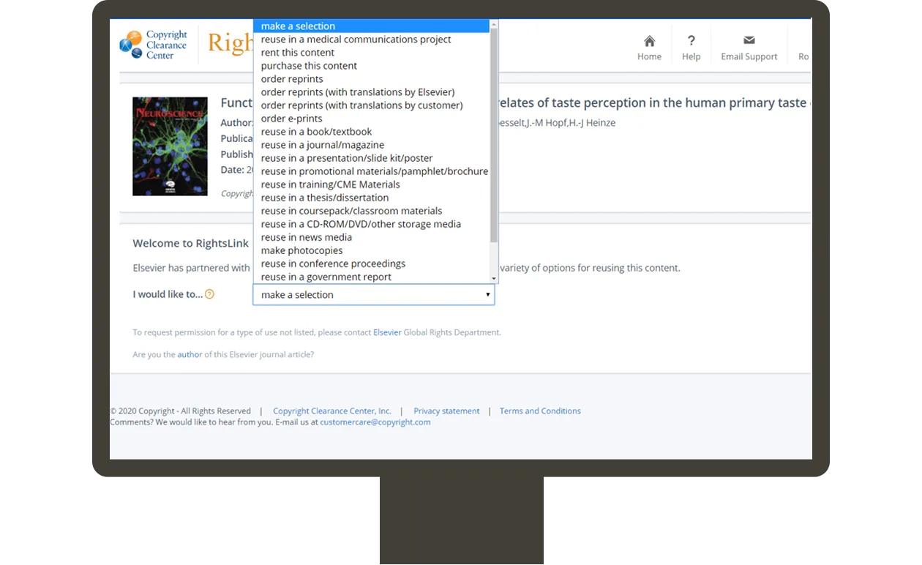Click the Home house icon
The height and width of the screenshot is (565, 922).
pos(649,41)
